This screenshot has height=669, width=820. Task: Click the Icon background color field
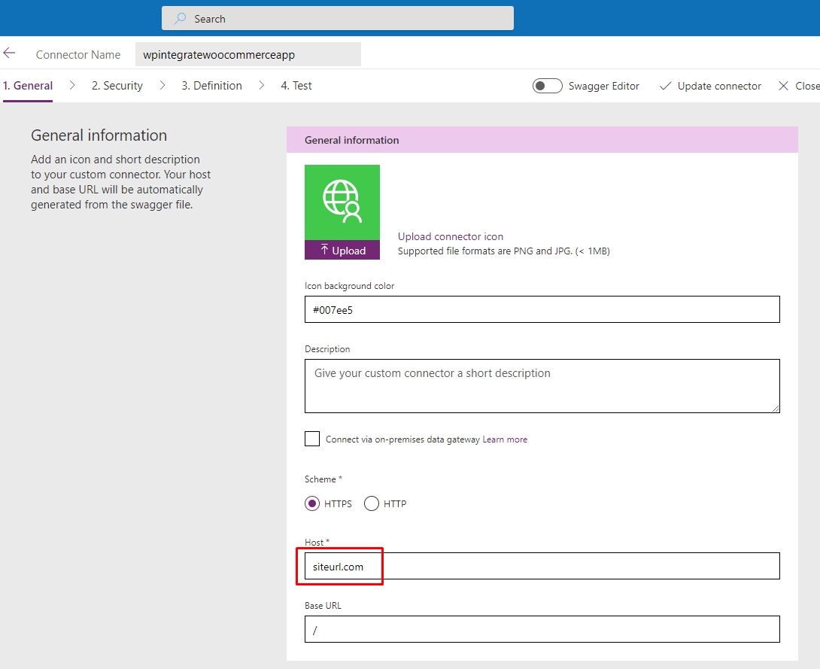[x=542, y=309]
